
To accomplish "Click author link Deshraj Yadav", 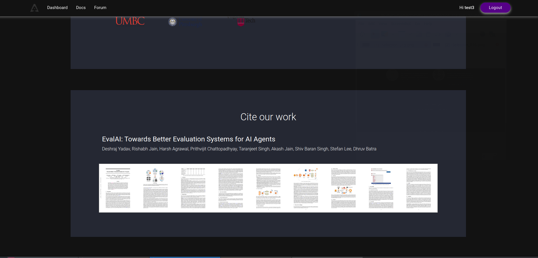I will tap(116, 149).
